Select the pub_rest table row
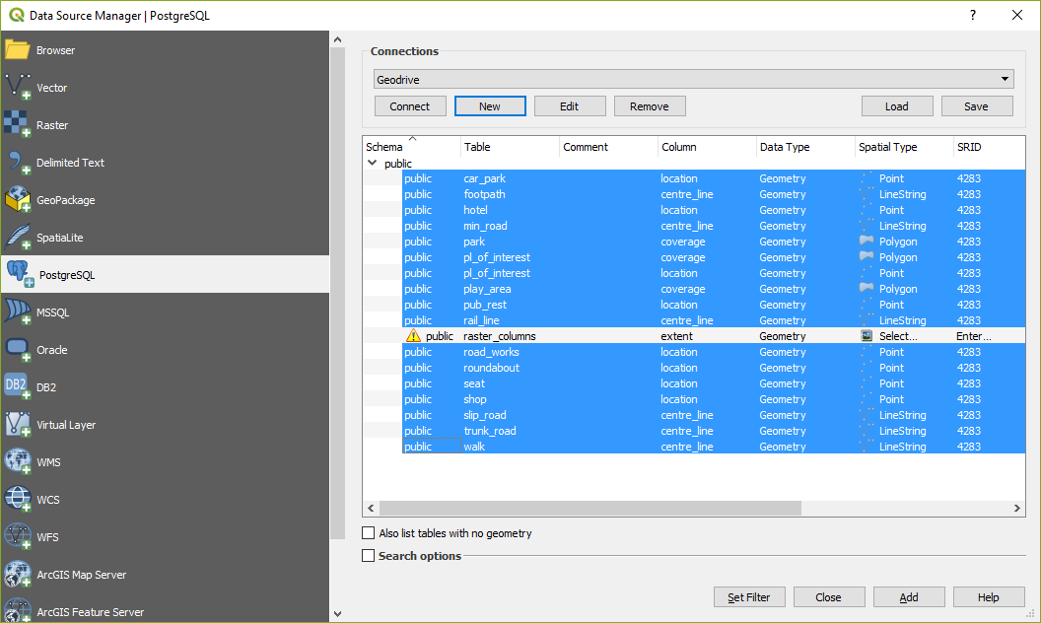This screenshot has width=1041, height=623. pyautogui.click(x=714, y=305)
